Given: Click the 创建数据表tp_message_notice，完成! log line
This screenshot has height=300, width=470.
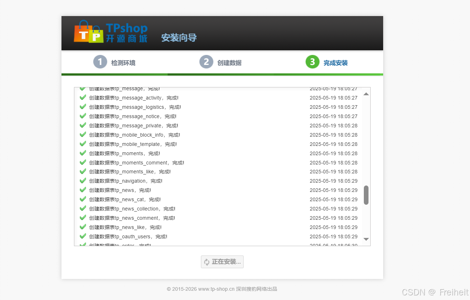Looking at the screenshot, I should pos(133,116).
